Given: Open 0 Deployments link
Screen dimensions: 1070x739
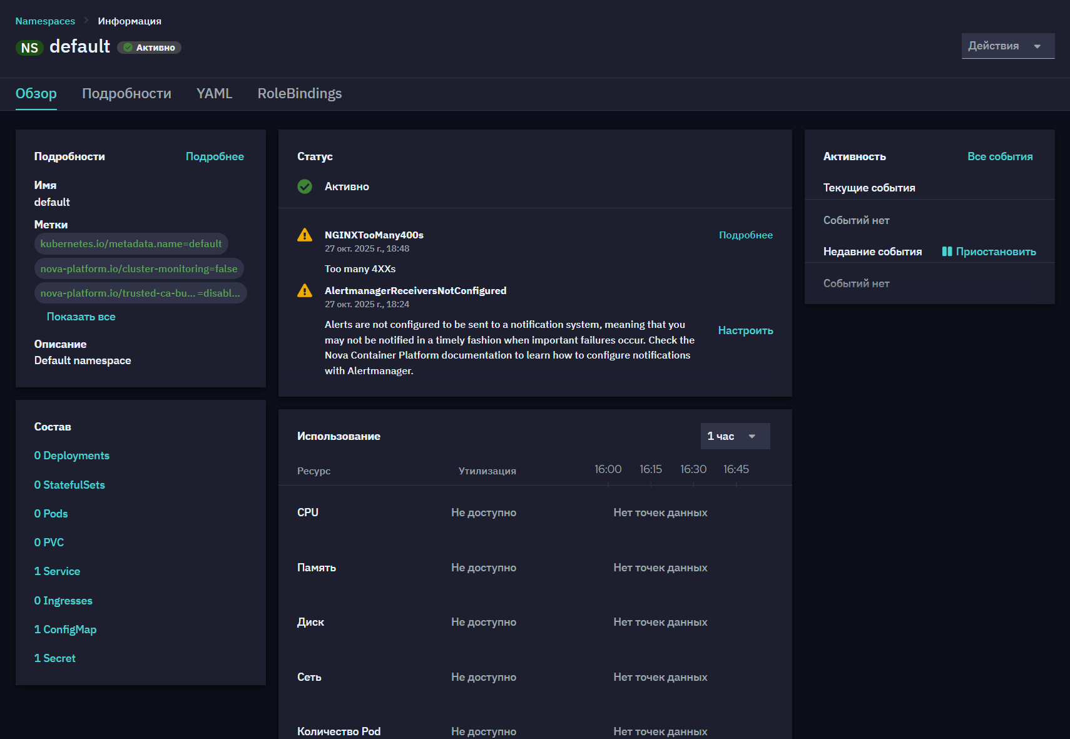Looking at the screenshot, I should pos(72,456).
